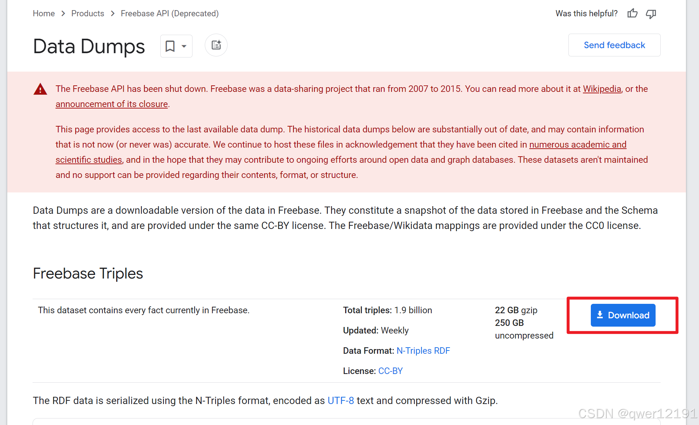Click the Freebase Triples heading
This screenshot has height=425, width=699.
[88, 273]
